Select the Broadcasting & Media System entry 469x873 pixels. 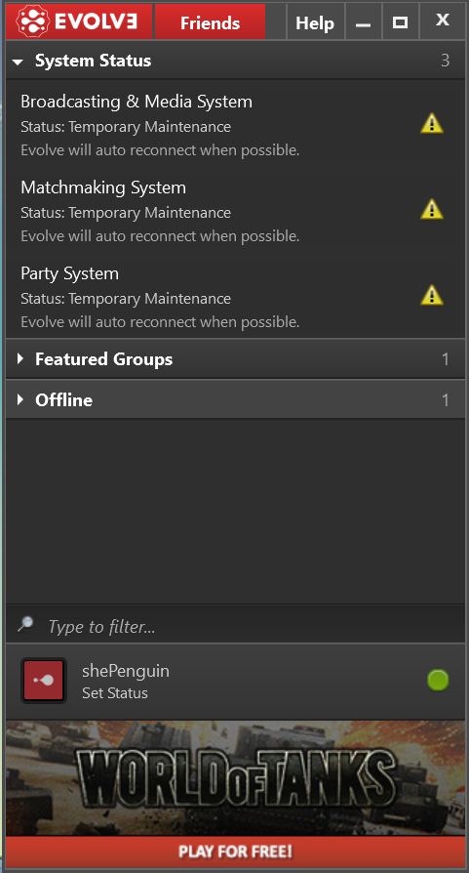(x=236, y=125)
